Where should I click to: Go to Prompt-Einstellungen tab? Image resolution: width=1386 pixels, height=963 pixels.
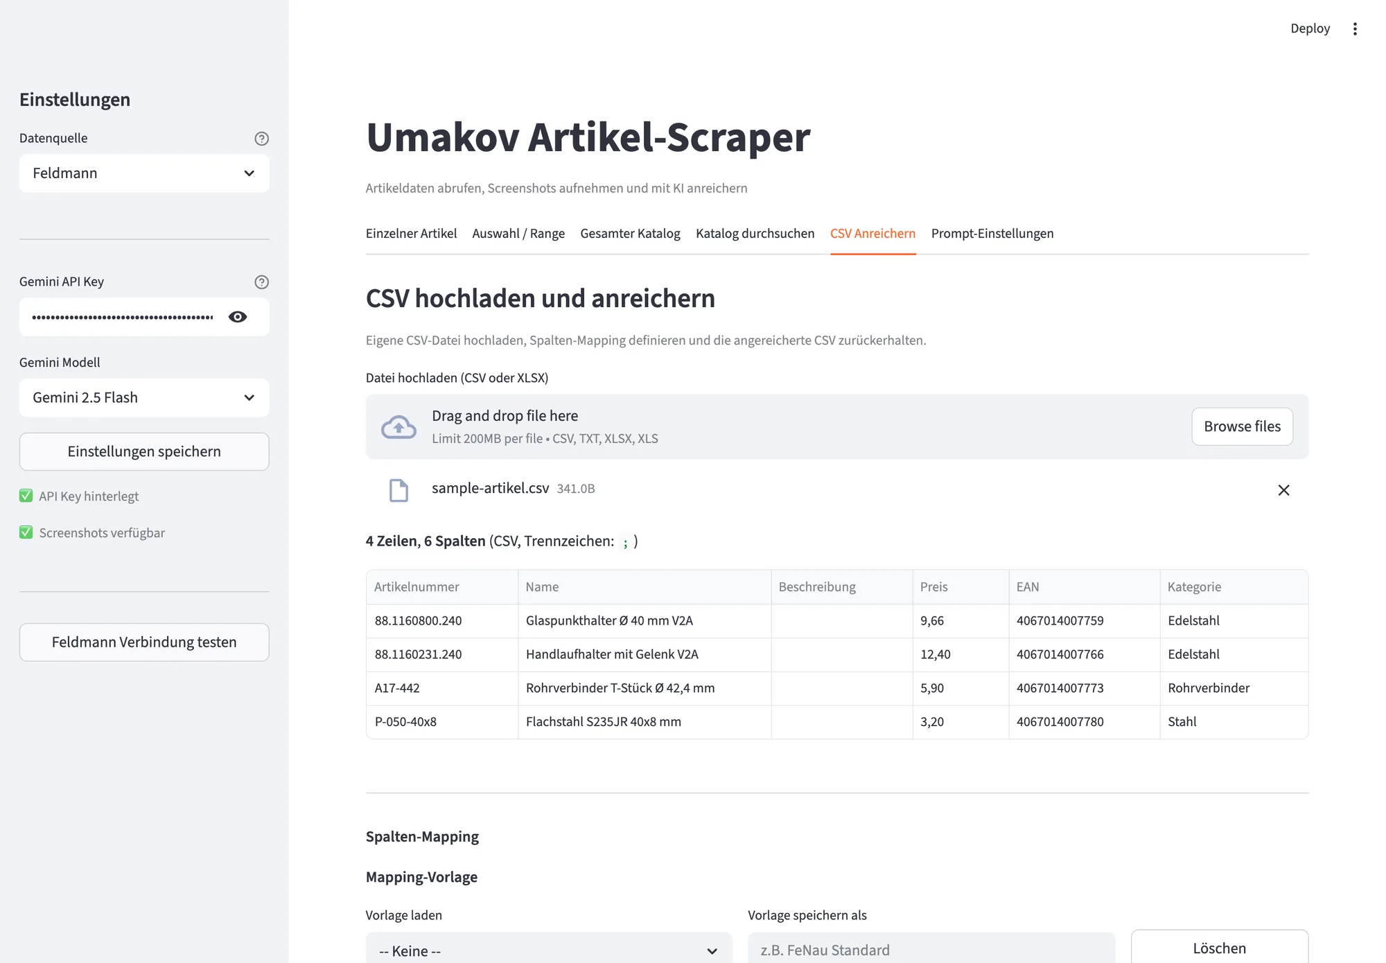click(992, 234)
